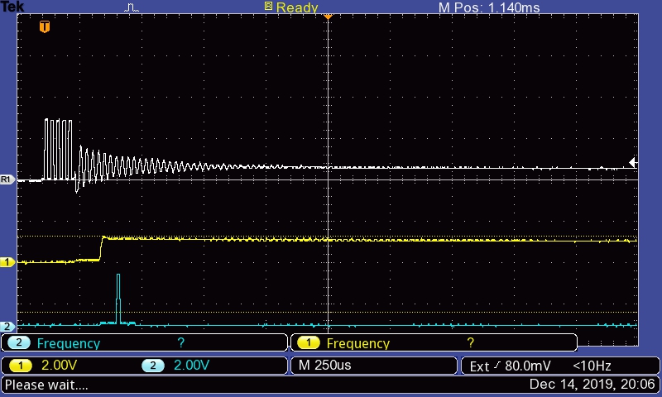Click the M 250us timebase readout
This screenshot has width=662, height=397.
(x=324, y=365)
